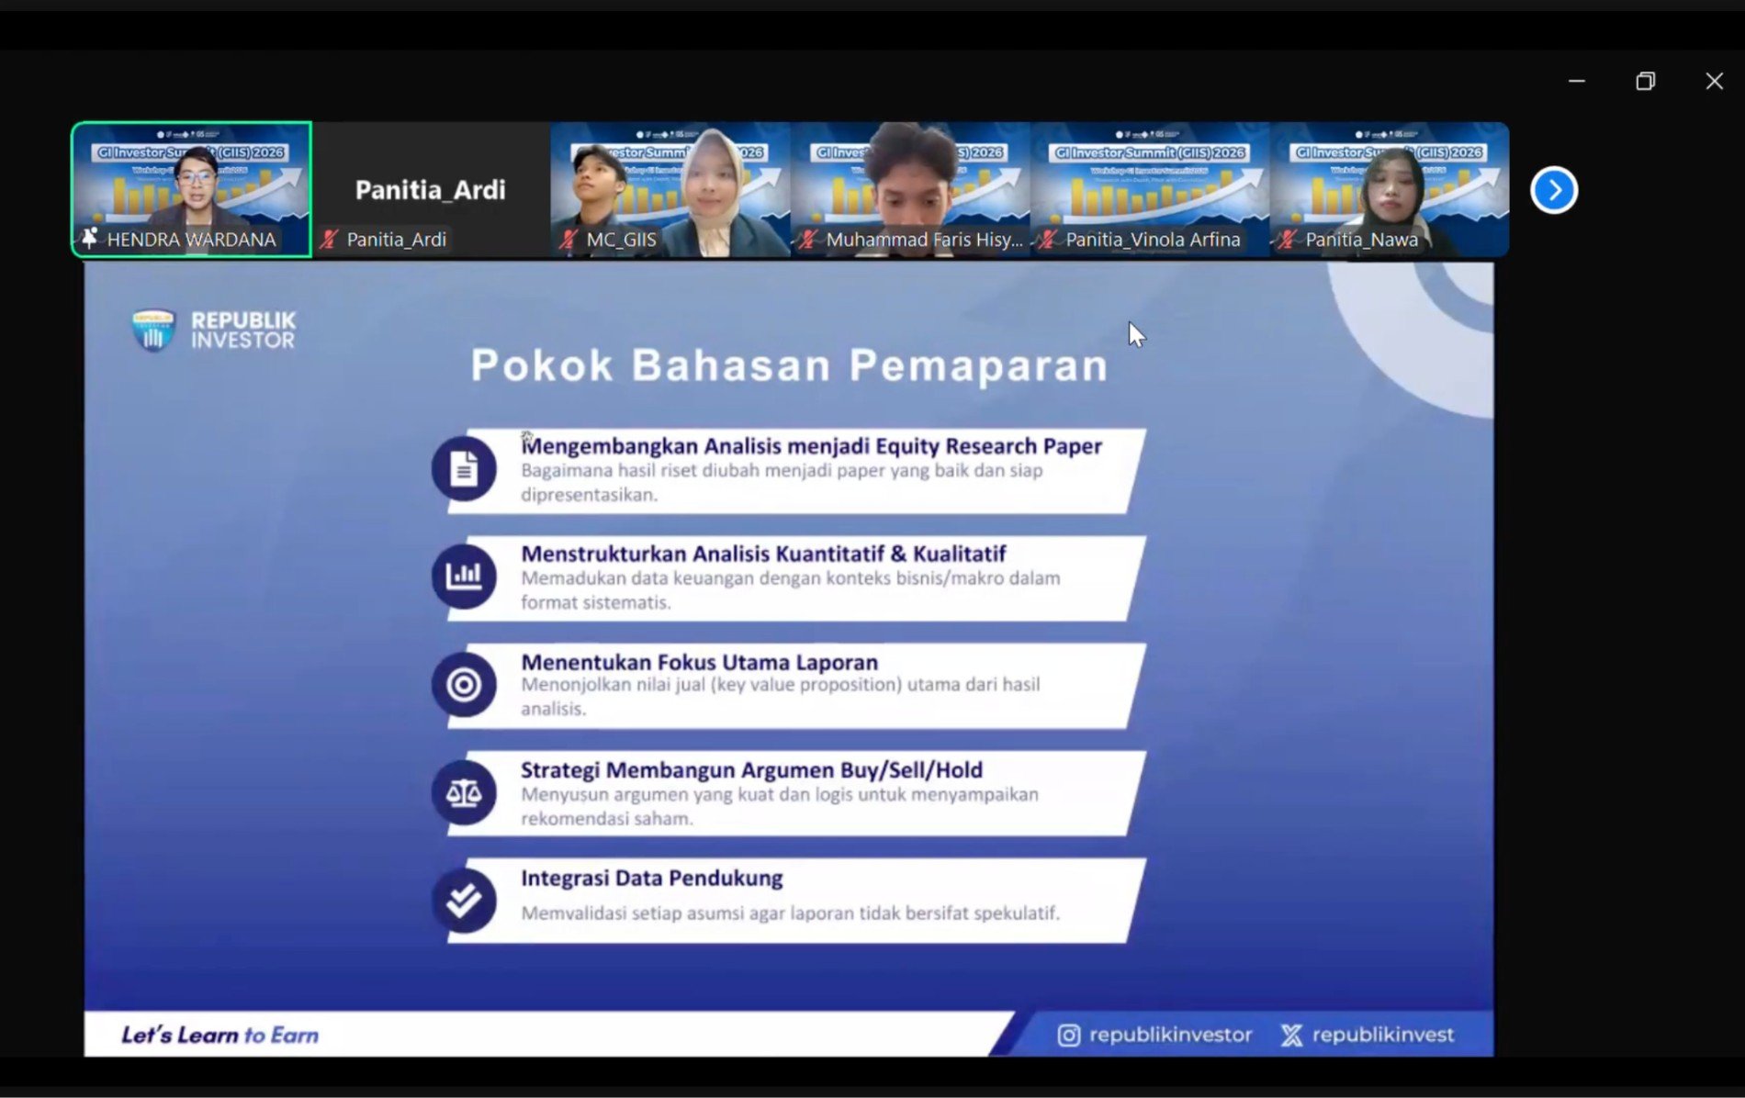The image size is (1745, 1098).
Task: Click text 'Menonjolkan nilai jual (key value proposition)'
Action: click(711, 685)
